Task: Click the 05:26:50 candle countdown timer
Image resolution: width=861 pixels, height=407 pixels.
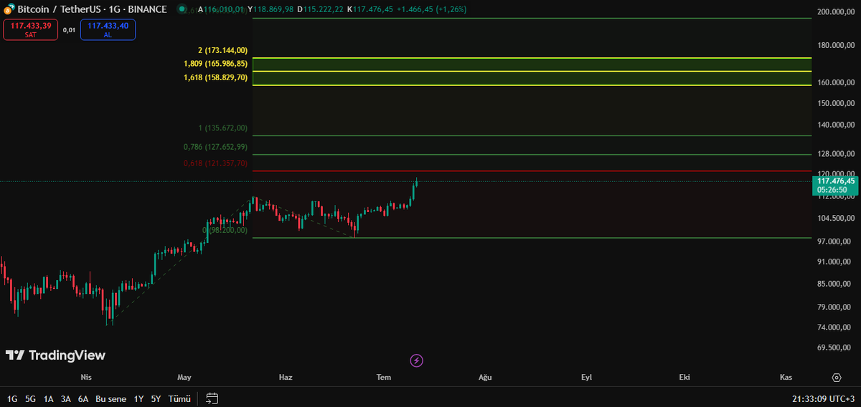Action: (x=832, y=190)
